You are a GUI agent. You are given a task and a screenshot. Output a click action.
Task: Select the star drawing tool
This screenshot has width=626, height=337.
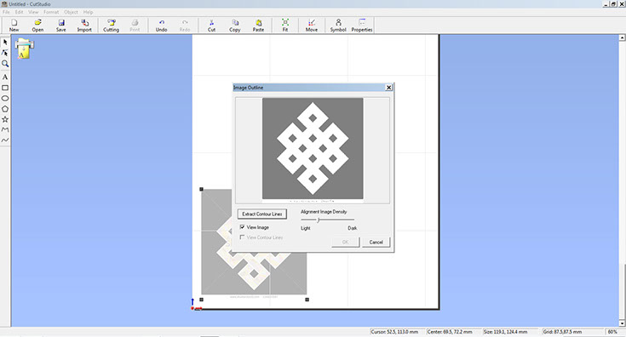pos(5,119)
